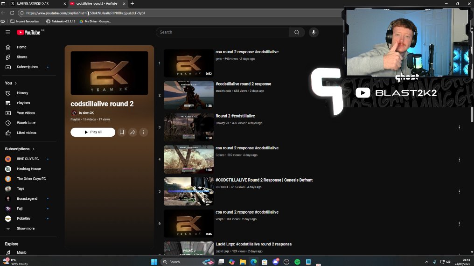Screen dimensions: 474x266
Task: Open Hashtag House subscription
Action: (28, 169)
